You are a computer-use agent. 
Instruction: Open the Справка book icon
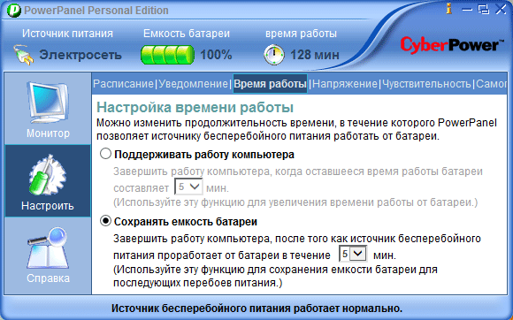pos(48,248)
